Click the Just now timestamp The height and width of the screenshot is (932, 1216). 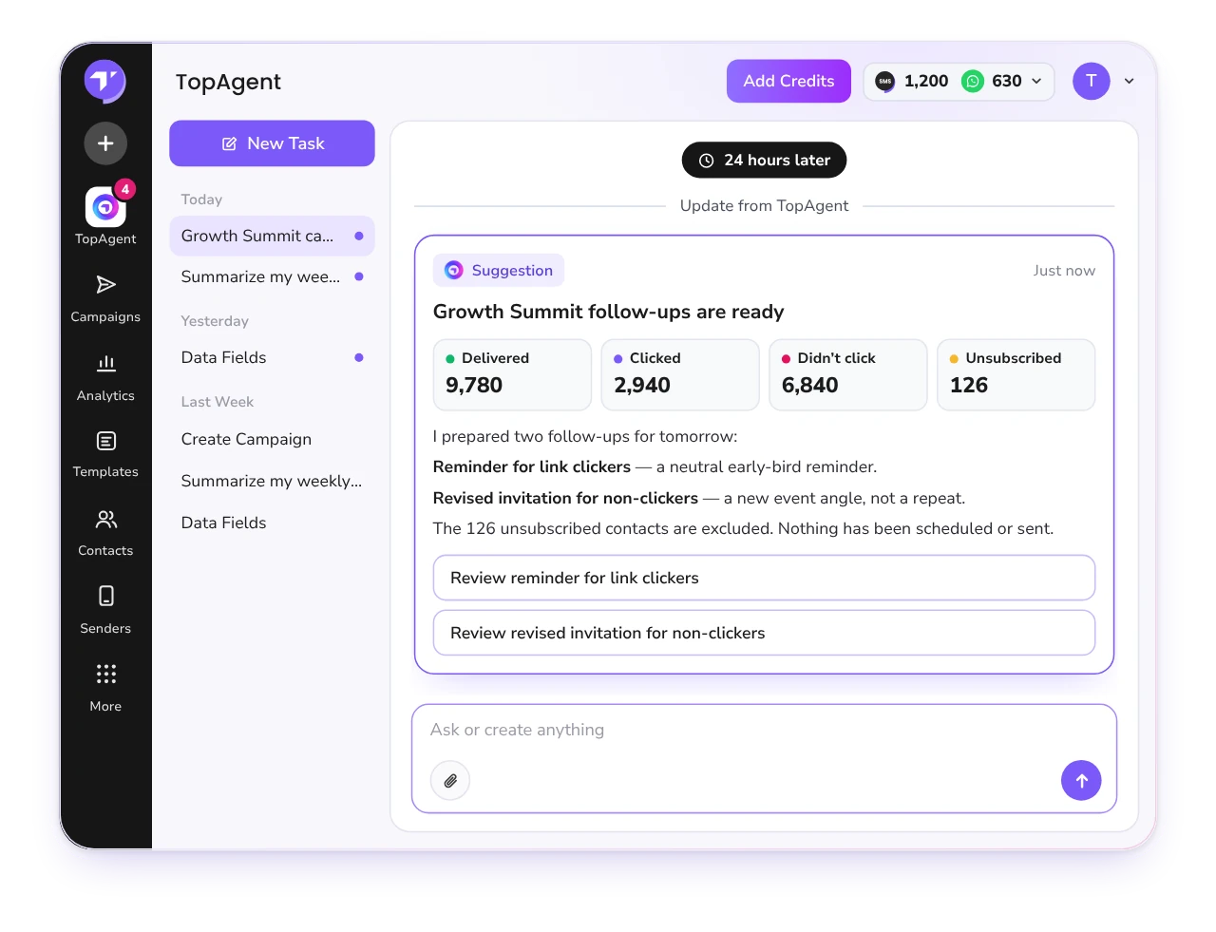[x=1064, y=271]
